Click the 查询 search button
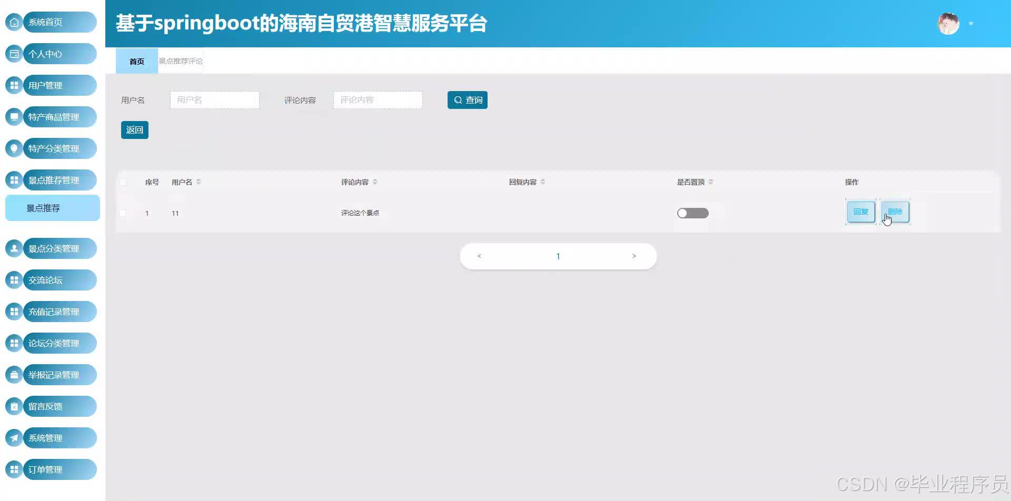Screen dimensions: 1011x501 tap(467, 99)
